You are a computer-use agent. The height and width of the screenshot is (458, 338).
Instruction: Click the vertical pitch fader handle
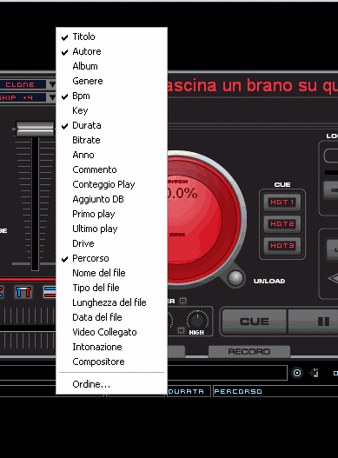(35, 129)
